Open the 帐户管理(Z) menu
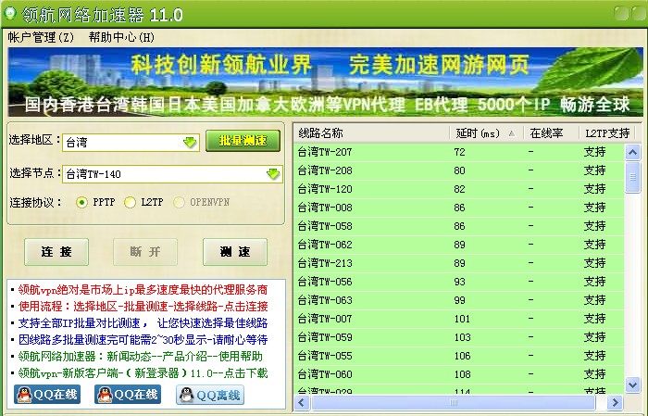This screenshot has width=648, height=416. point(41,38)
